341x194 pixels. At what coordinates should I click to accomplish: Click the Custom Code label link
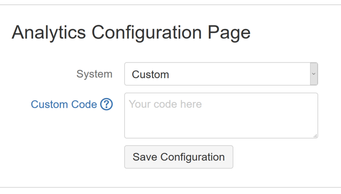coord(64,104)
